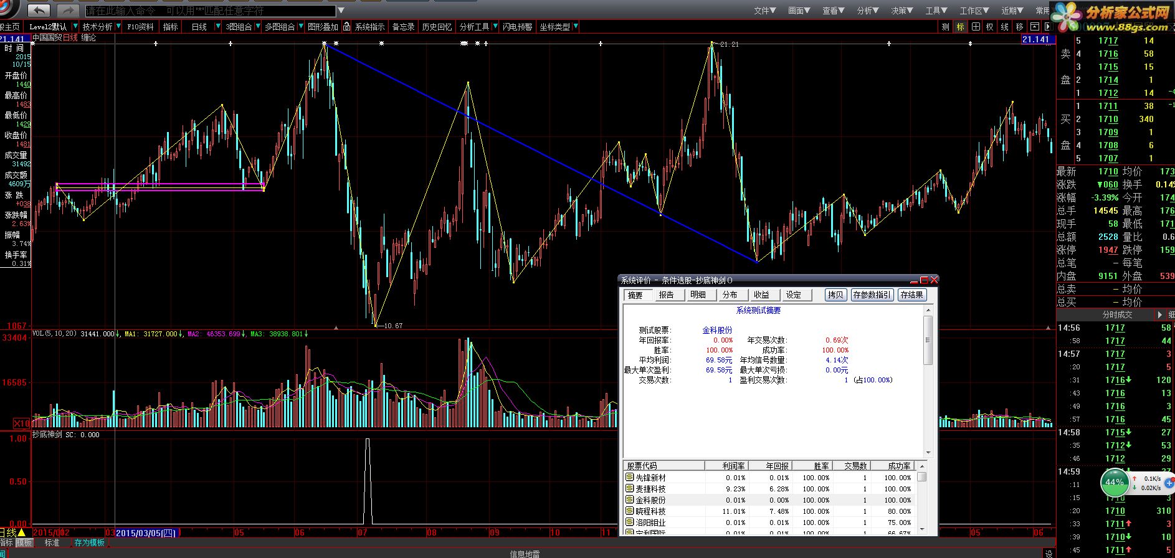The height and width of the screenshot is (558, 1175).
Task: Expand the 分析工具 dropdown arrow
Action: pyautogui.click(x=495, y=27)
